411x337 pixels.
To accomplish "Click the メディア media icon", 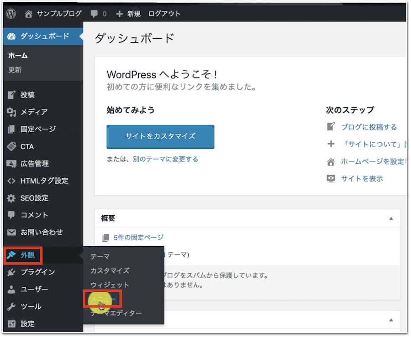I will (x=12, y=112).
